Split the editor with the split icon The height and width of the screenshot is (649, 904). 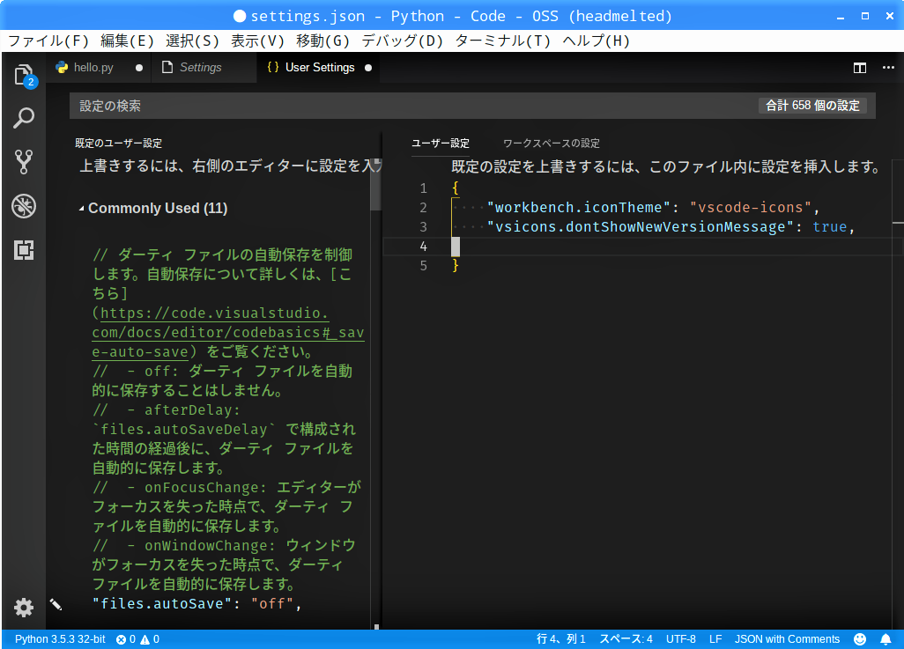coord(860,68)
